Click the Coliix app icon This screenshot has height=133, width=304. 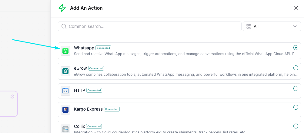pos(65,129)
